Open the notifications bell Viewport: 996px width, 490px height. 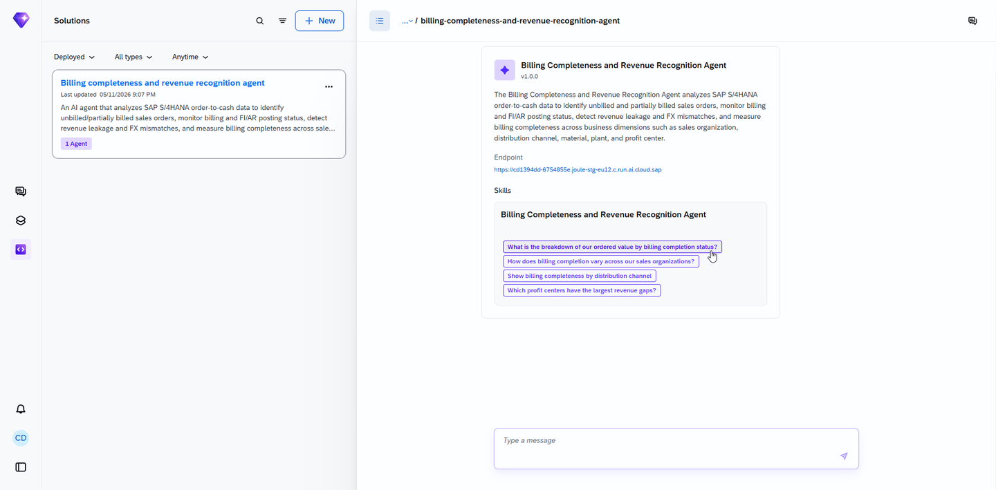coord(21,409)
